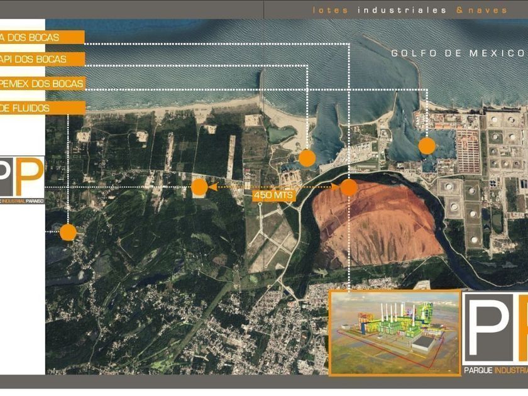This screenshot has width=528, height=396.
Task: Open the refinery rendering thumbnail
Action: tap(395, 333)
